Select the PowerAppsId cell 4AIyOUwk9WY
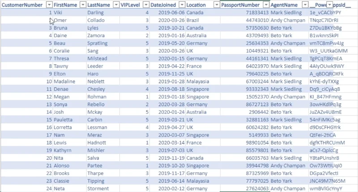 pyautogui.click(x=327, y=66)
